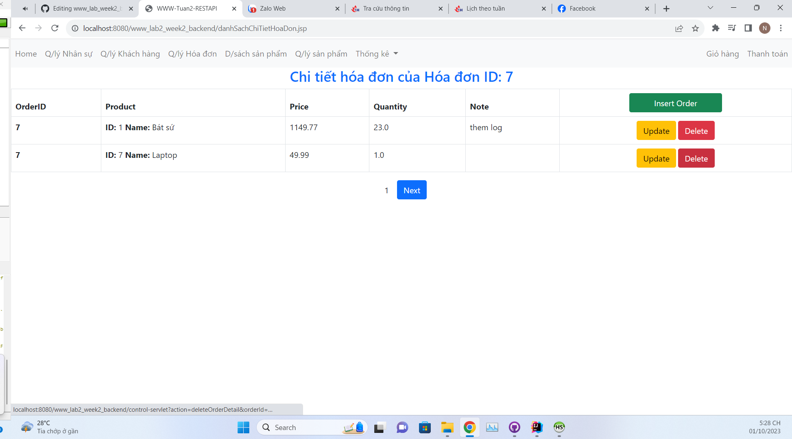The height and width of the screenshot is (439, 792).
Task: Reload the current page
Action: (55, 28)
